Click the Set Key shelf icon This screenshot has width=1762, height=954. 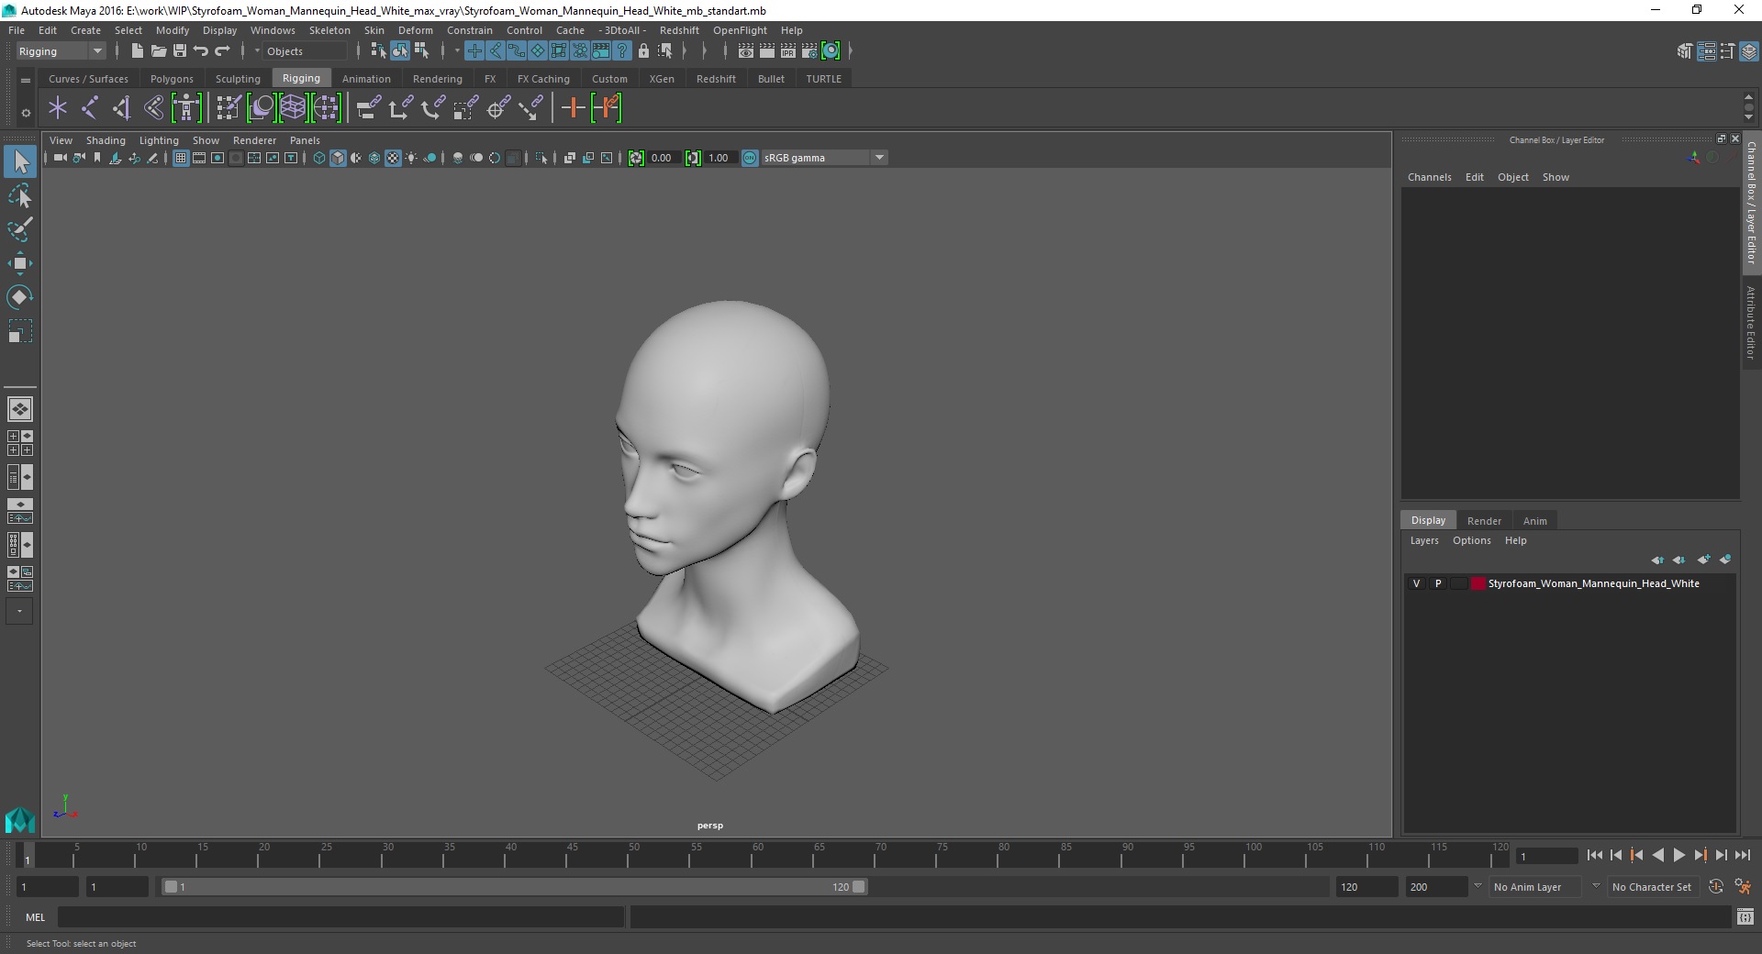(x=574, y=108)
